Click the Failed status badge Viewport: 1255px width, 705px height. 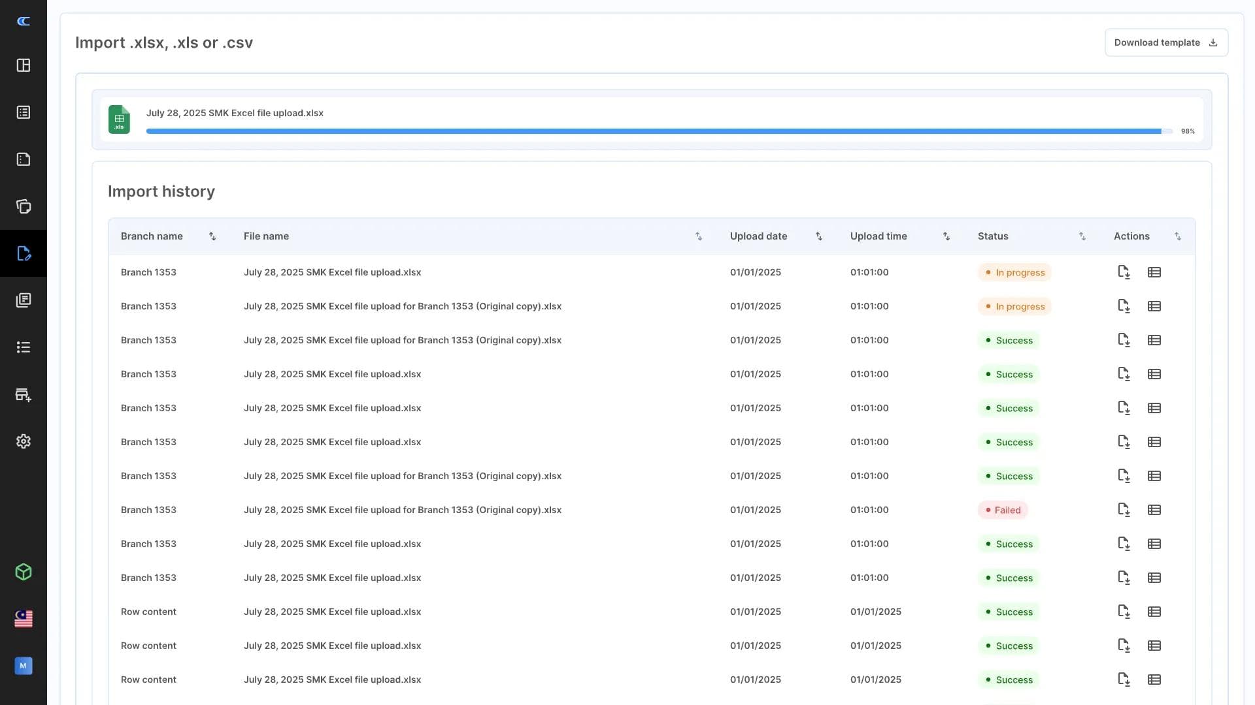(x=1003, y=510)
